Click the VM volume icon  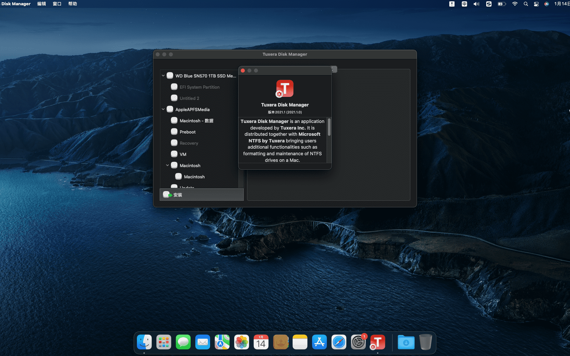click(174, 154)
